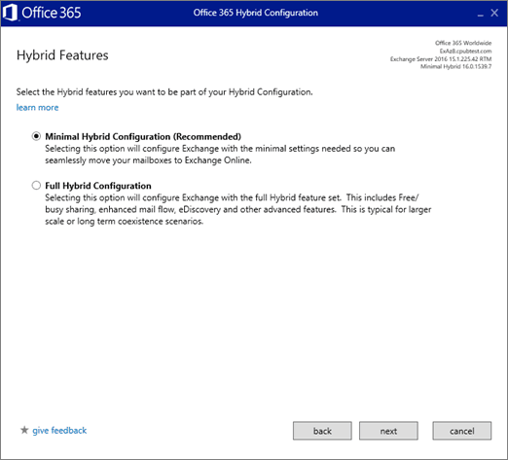This screenshot has height=460, width=508.
Task: Click the Office 365 logo icon
Action: 10,14
